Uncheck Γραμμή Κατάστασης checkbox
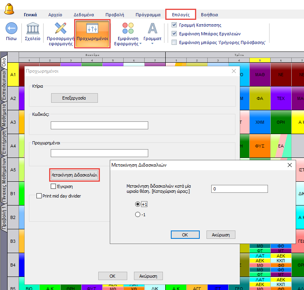 174,25
